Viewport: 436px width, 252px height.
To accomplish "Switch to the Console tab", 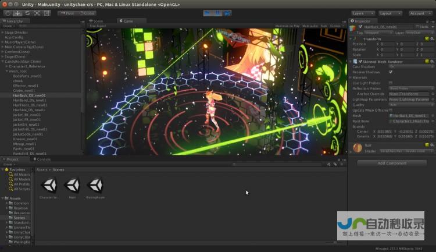I will coord(42,159).
